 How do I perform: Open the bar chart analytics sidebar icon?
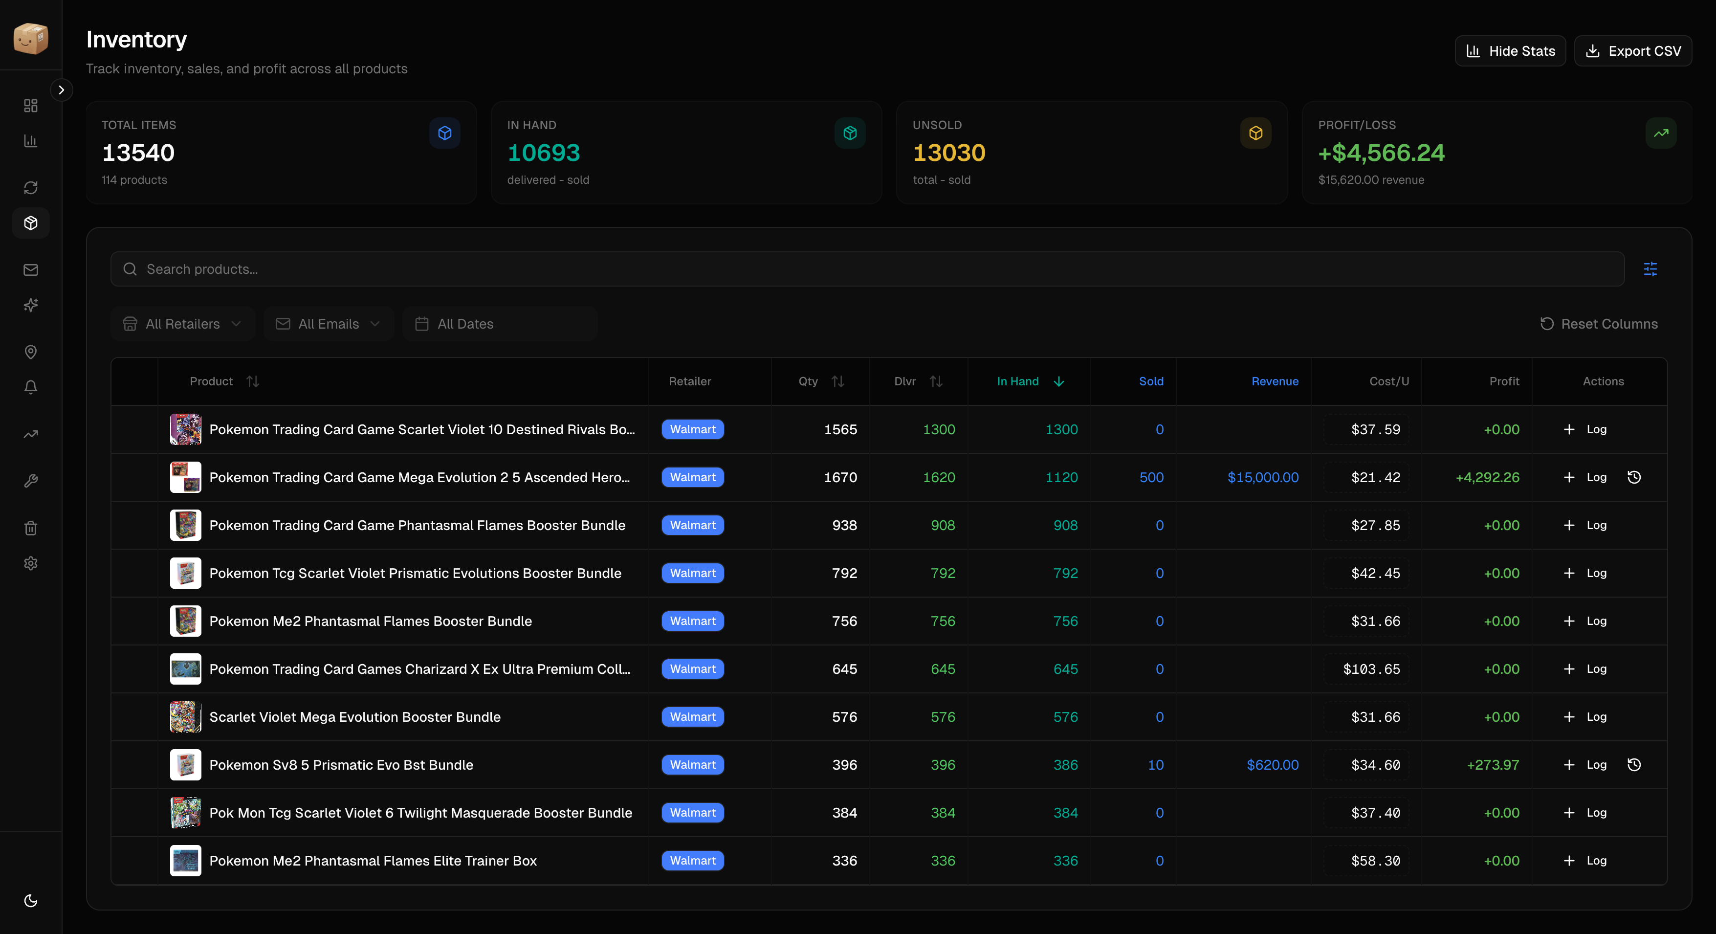tap(31, 140)
